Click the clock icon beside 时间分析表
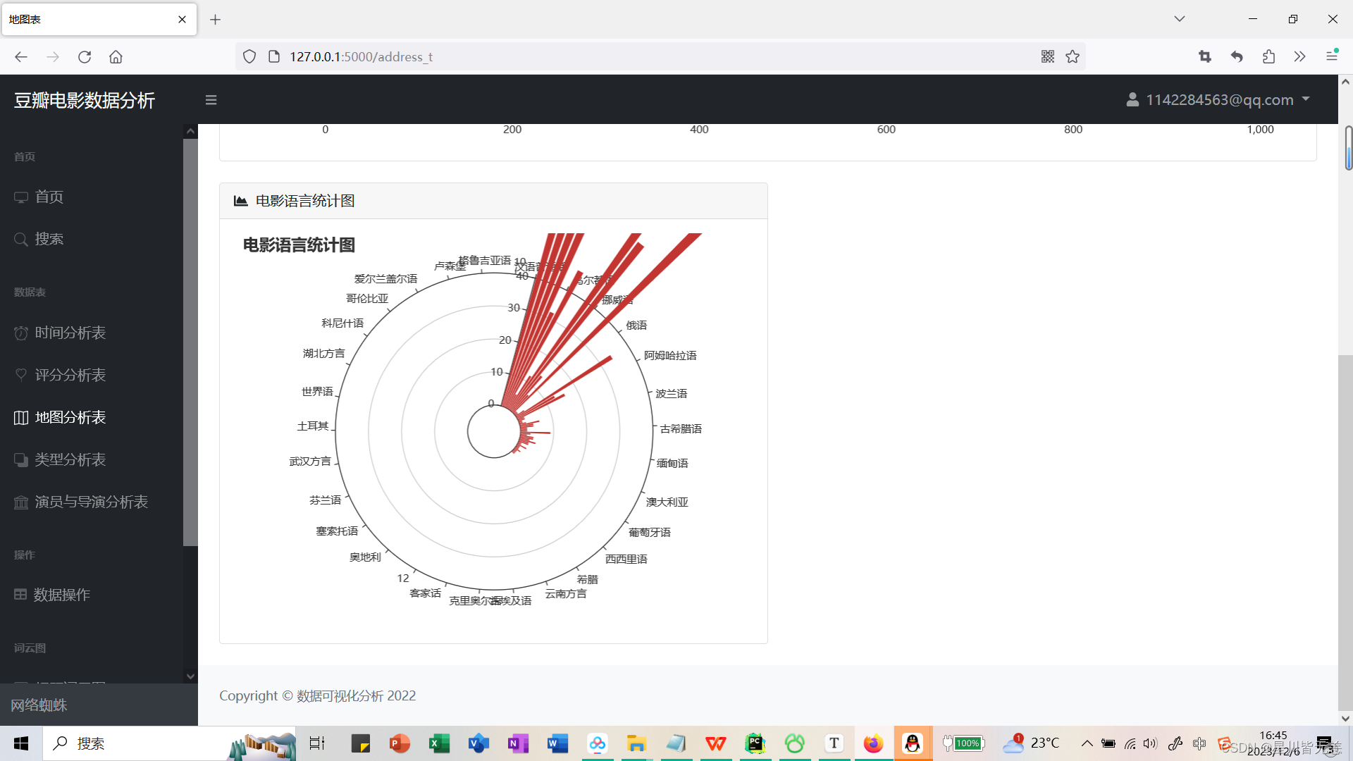 [x=21, y=333]
